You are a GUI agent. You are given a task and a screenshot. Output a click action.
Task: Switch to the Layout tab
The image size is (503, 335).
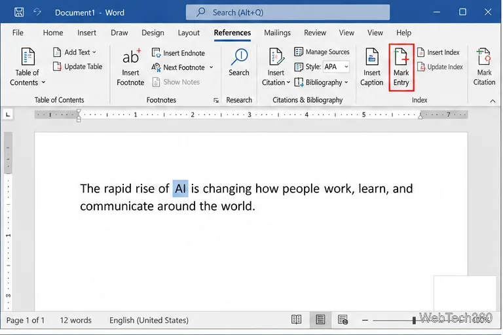[x=189, y=33]
